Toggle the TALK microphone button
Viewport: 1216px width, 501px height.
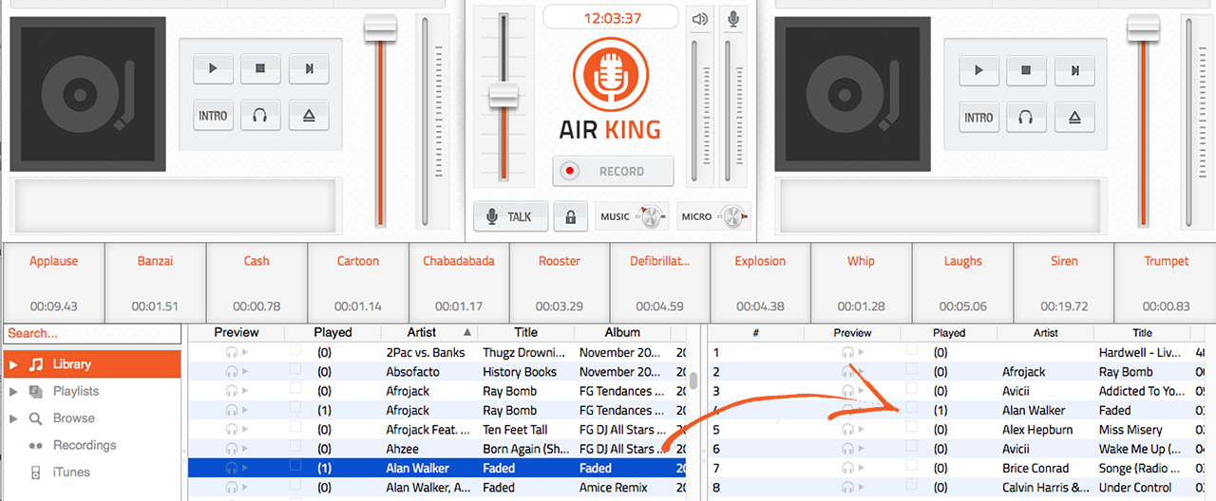click(x=510, y=216)
